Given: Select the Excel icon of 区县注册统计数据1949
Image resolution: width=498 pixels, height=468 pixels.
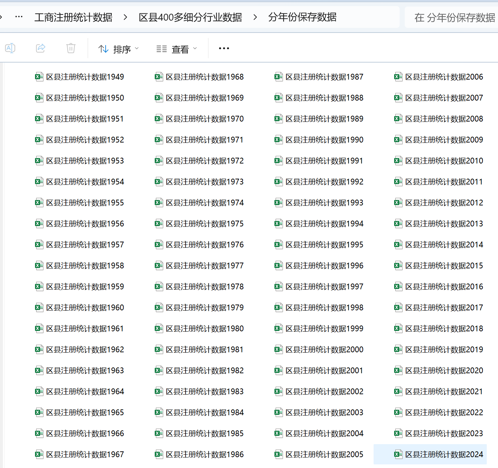Looking at the screenshot, I should click(x=39, y=77).
